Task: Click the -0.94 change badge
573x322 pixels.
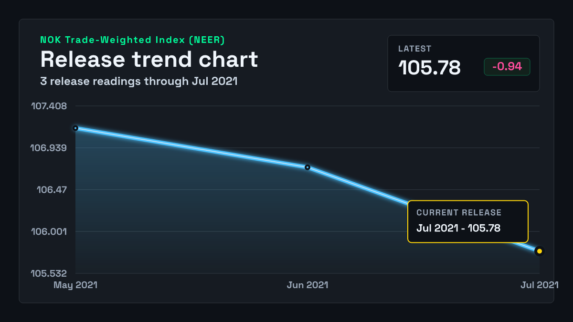Action: (507, 67)
